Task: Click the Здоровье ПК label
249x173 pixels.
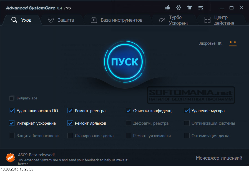Action: pos(210,43)
